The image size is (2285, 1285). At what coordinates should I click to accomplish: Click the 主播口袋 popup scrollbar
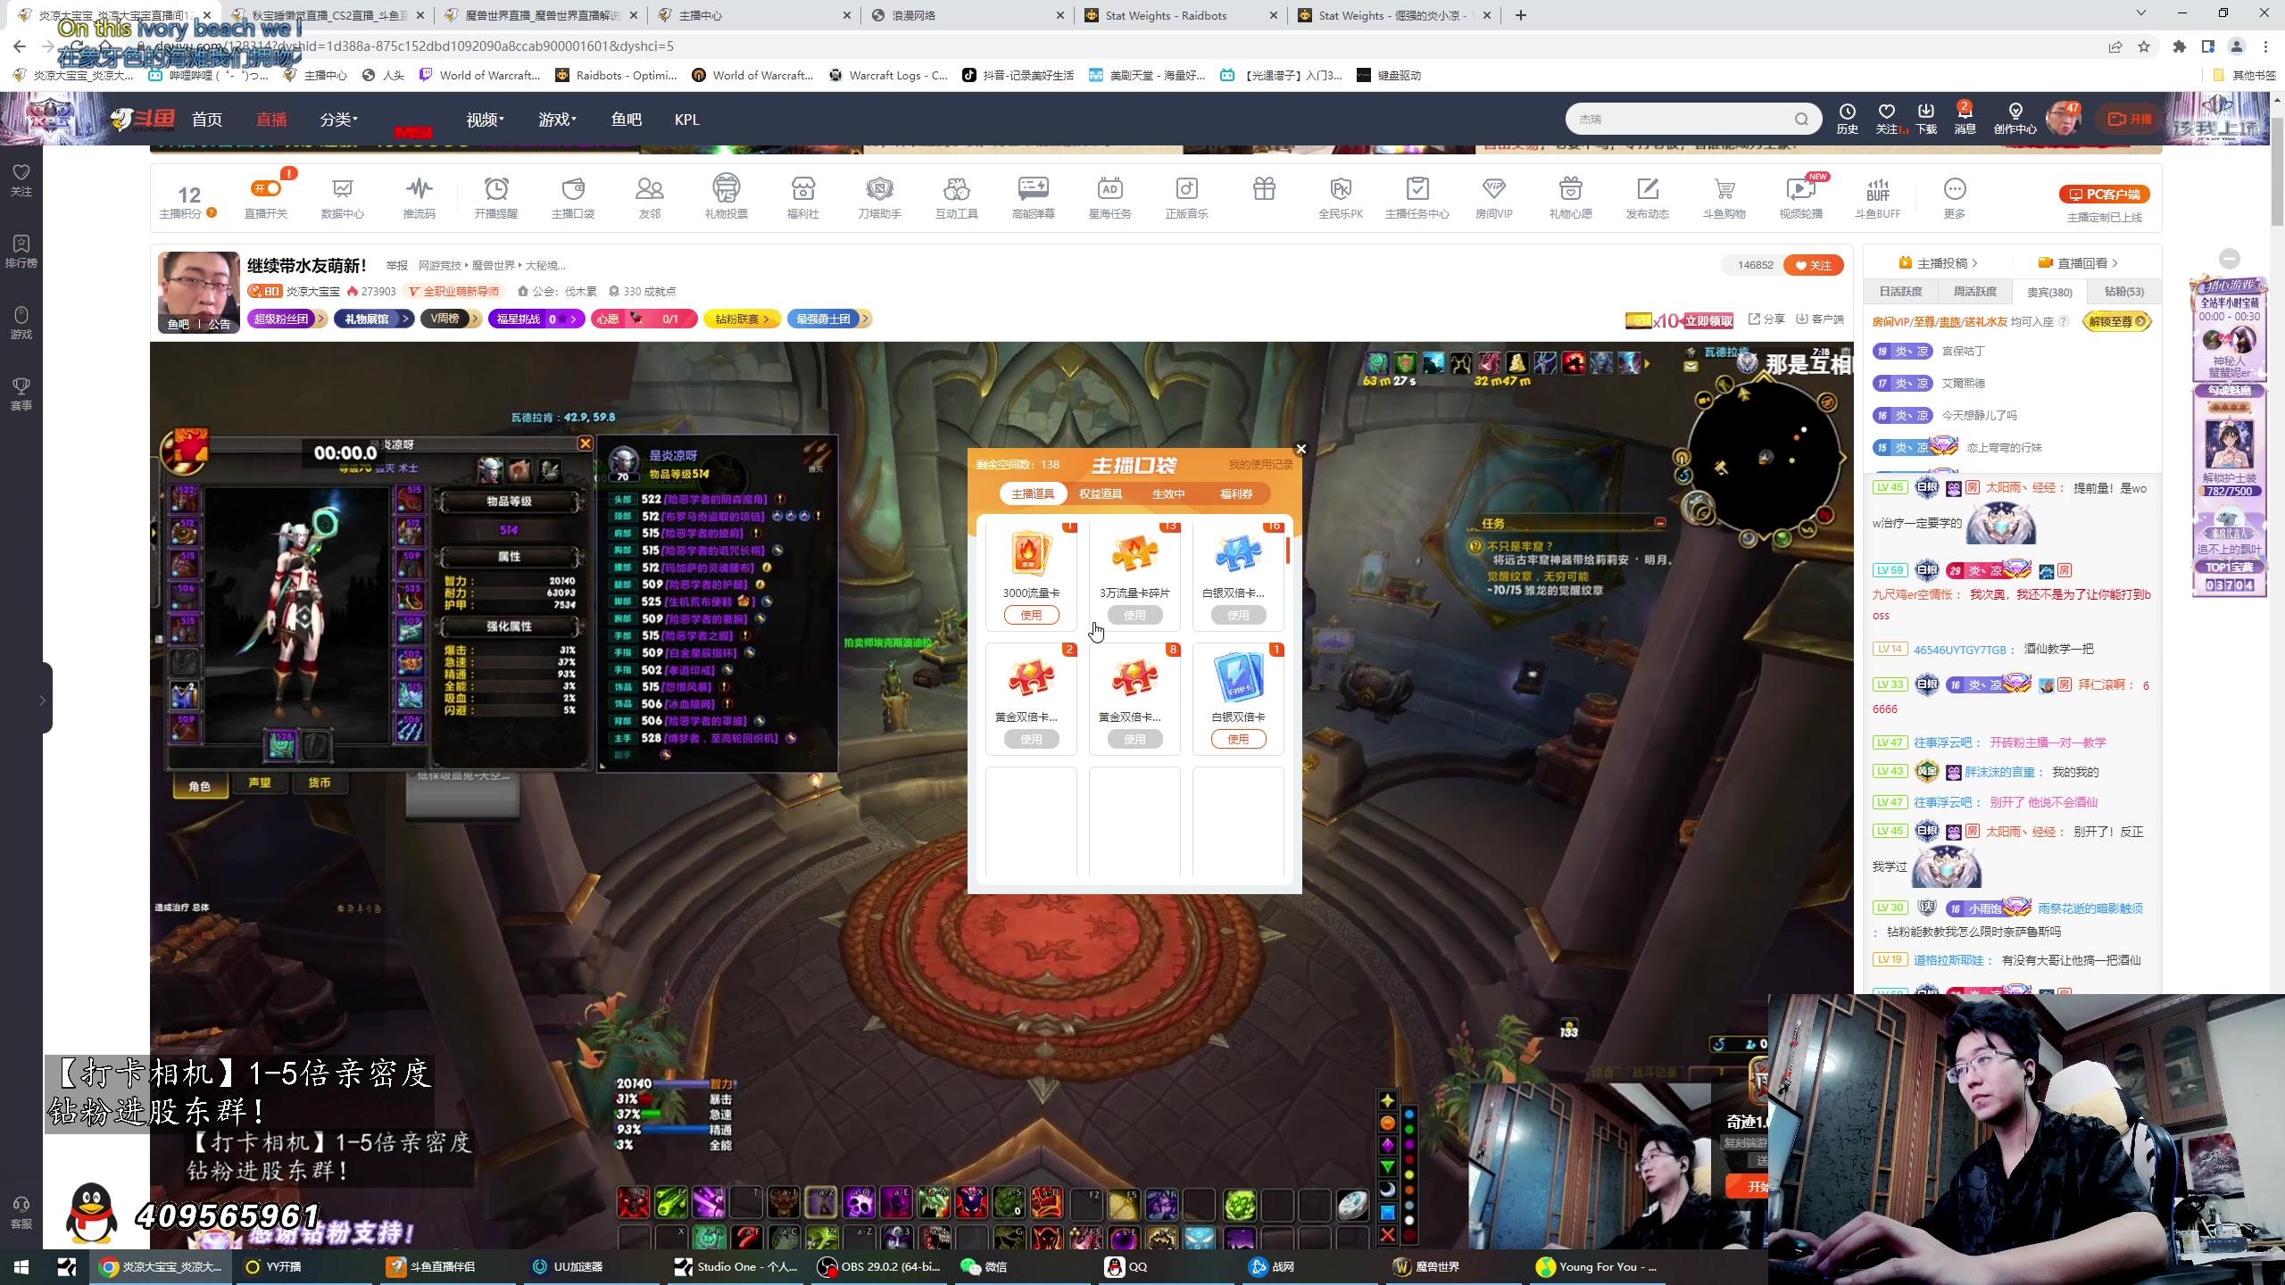click(x=1287, y=550)
